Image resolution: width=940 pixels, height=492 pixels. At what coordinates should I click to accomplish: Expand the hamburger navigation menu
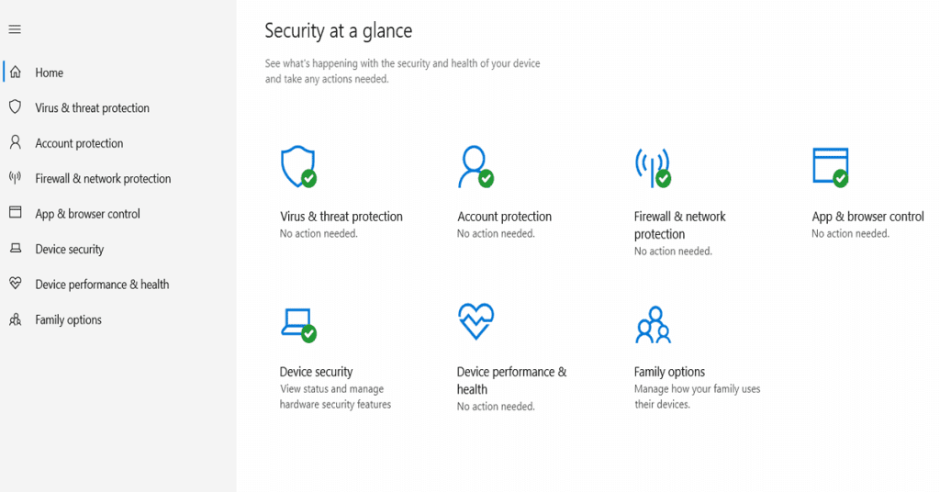(x=15, y=29)
